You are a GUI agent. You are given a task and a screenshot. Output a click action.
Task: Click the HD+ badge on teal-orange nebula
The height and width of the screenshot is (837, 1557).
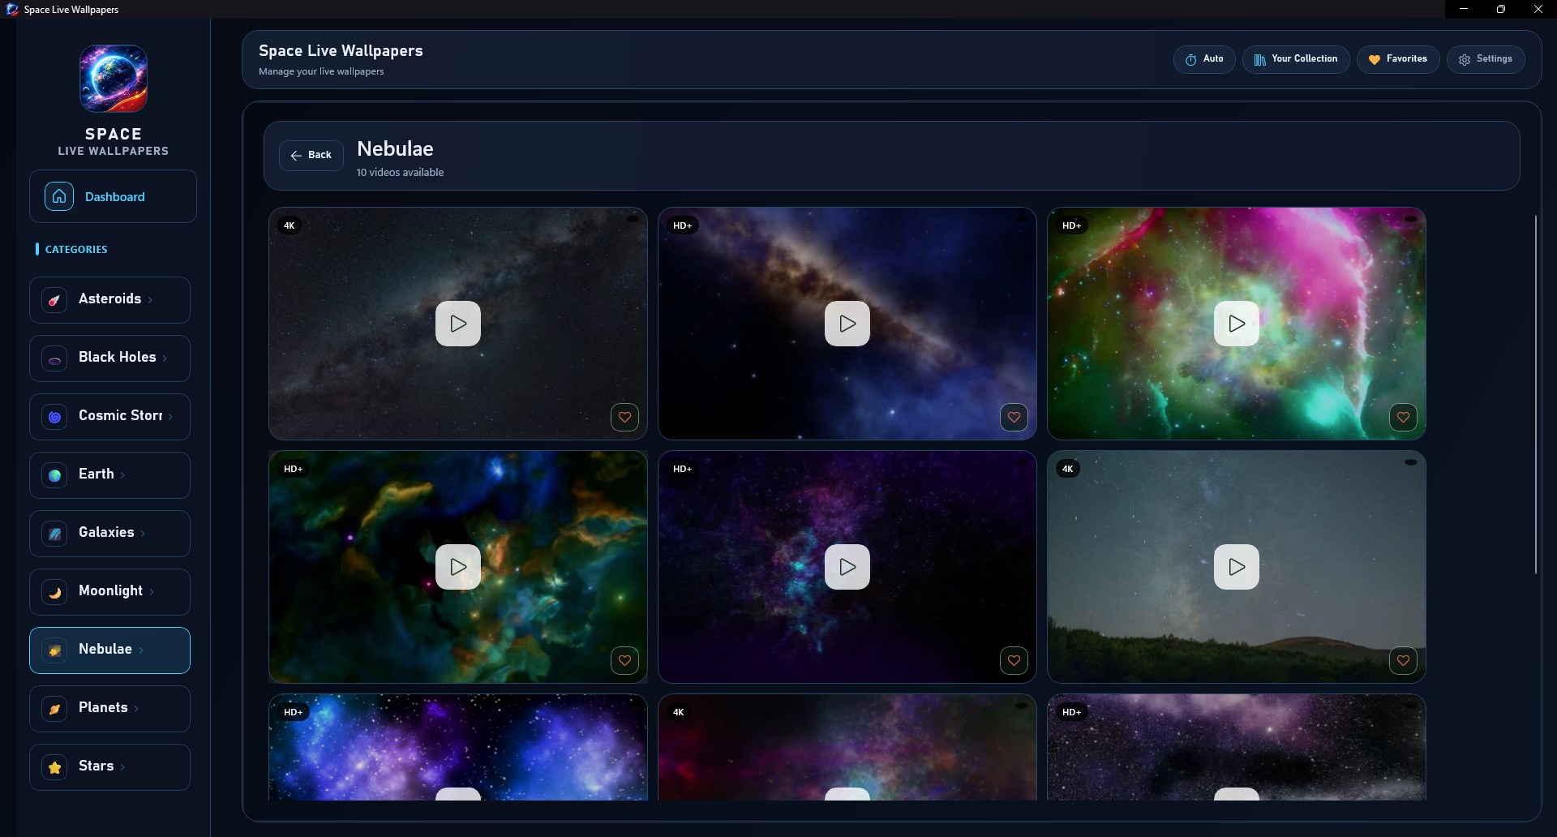(294, 469)
